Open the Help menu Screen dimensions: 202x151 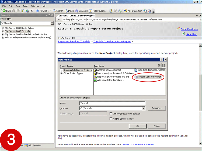pos(44,6)
